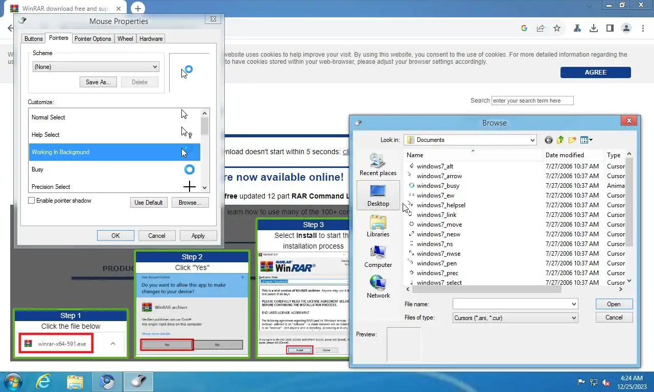
Task: Select windows7_helpsel file
Action: pyautogui.click(x=441, y=205)
